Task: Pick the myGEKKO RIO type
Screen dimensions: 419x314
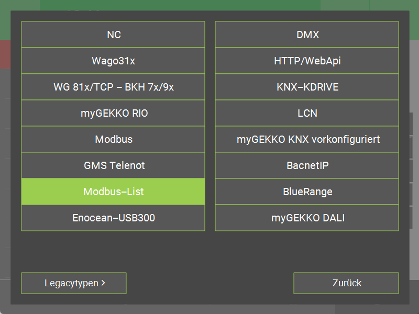Action: pyautogui.click(x=113, y=113)
